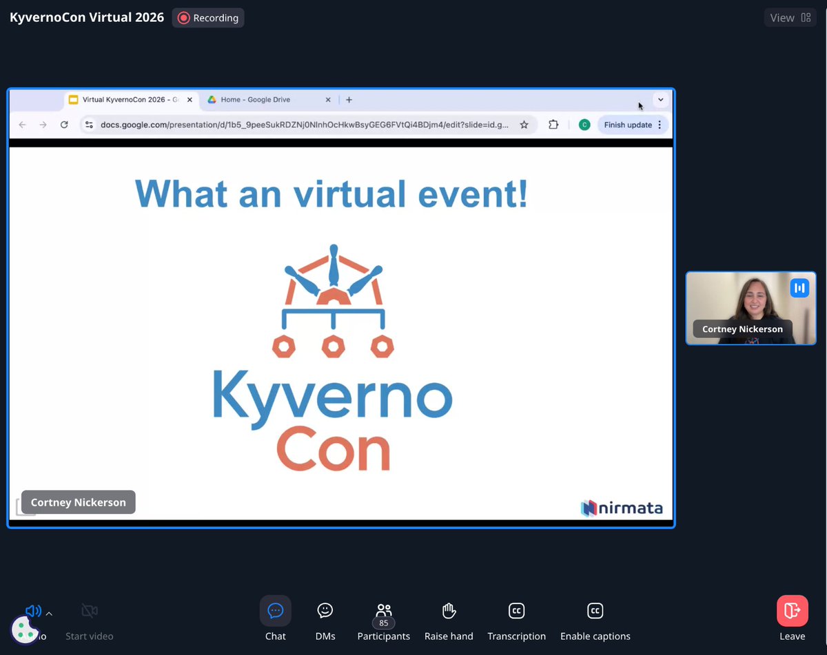
Task: Click the KyvernoCon logo on slide
Action: click(x=333, y=357)
